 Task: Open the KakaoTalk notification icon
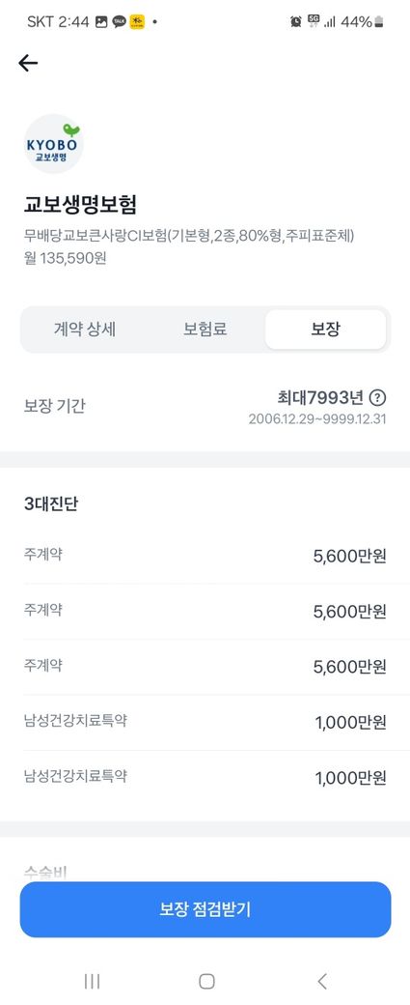(119, 22)
